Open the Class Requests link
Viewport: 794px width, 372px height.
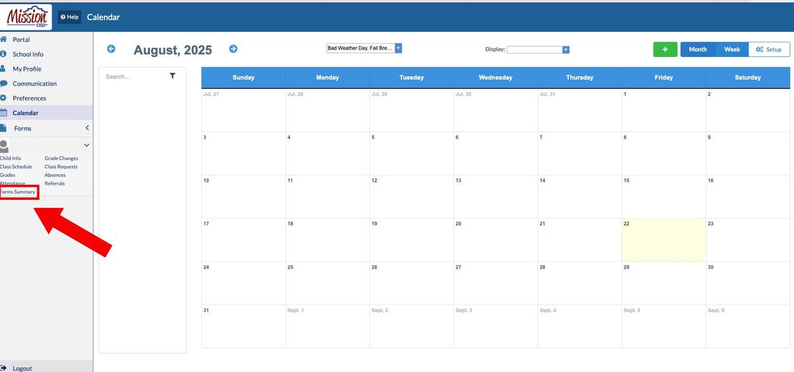click(x=61, y=167)
